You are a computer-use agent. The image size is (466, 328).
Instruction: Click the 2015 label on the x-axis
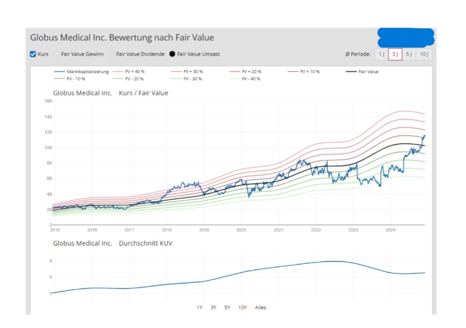(x=55, y=230)
